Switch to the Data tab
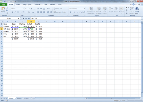The height and width of the screenshot is (102, 143). (45, 4)
